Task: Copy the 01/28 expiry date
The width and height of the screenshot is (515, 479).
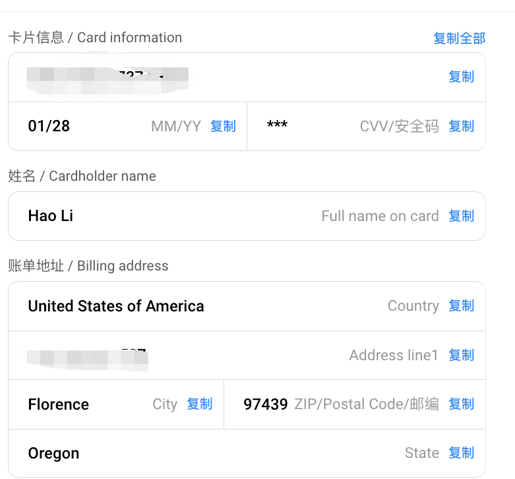Action: tap(223, 126)
